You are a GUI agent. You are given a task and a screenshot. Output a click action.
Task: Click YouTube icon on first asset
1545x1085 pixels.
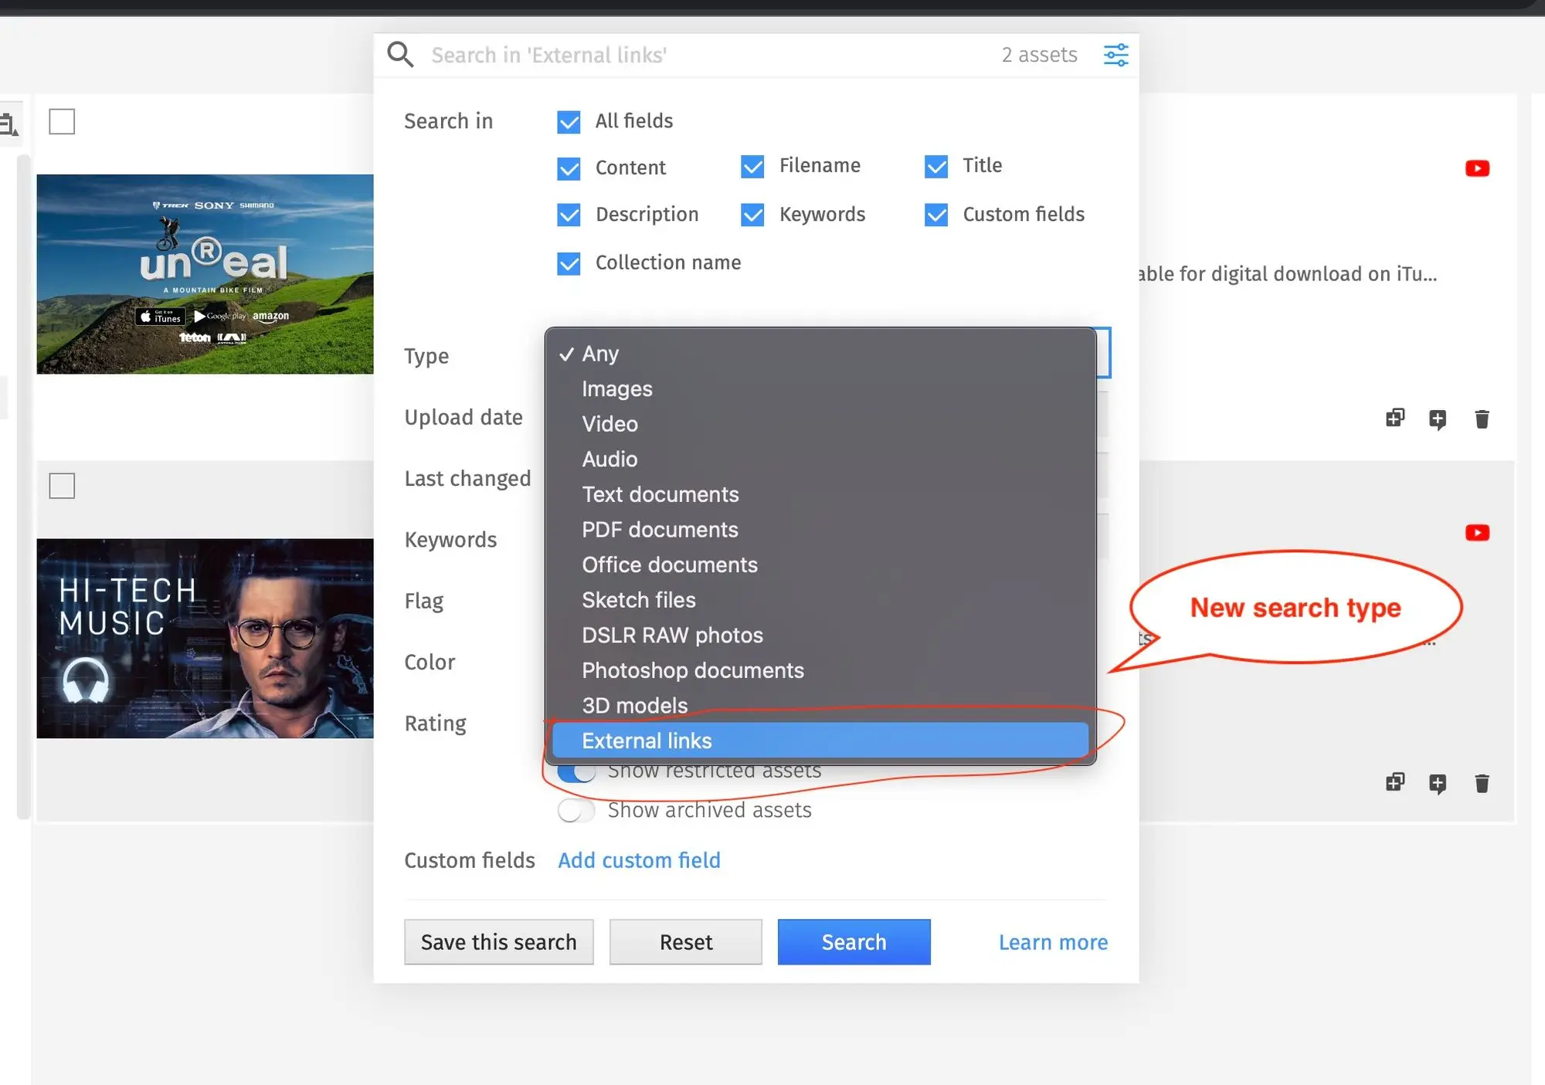pos(1477,168)
